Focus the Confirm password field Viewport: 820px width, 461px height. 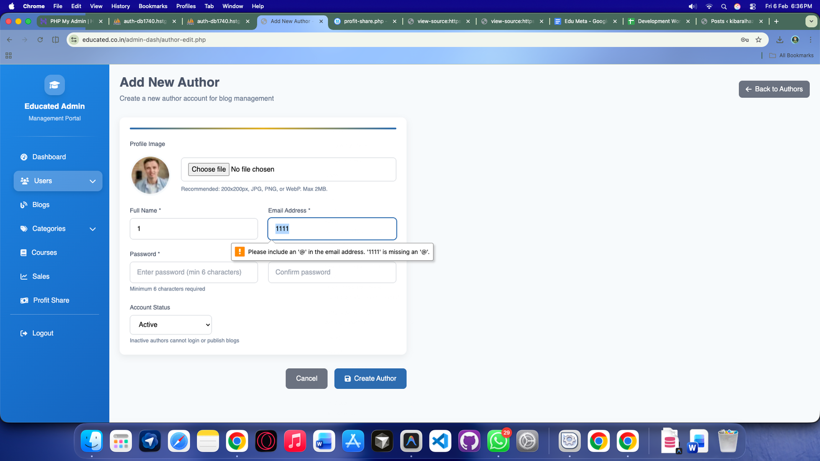(x=332, y=273)
